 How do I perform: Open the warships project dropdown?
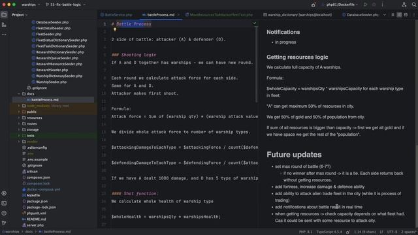pyautogui.click(x=31, y=5)
